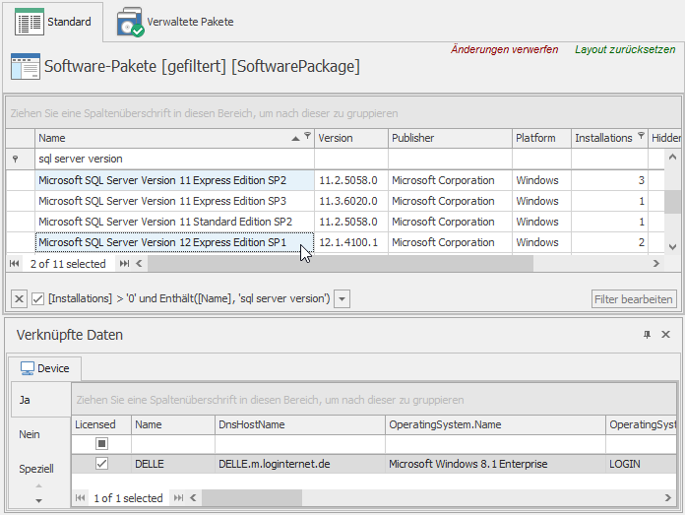This screenshot has width=685, height=515.
Task: Click the software grid vertical scrollbar thumb
Action: point(672,202)
